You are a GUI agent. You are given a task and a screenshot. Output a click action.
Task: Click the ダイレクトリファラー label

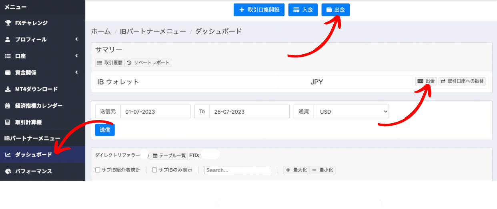point(118,155)
